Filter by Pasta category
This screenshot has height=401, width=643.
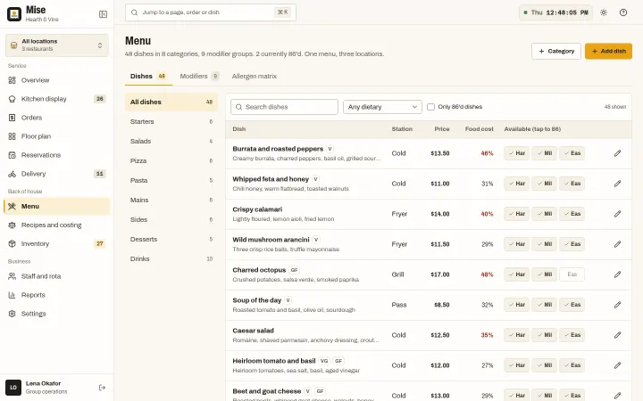click(171, 180)
